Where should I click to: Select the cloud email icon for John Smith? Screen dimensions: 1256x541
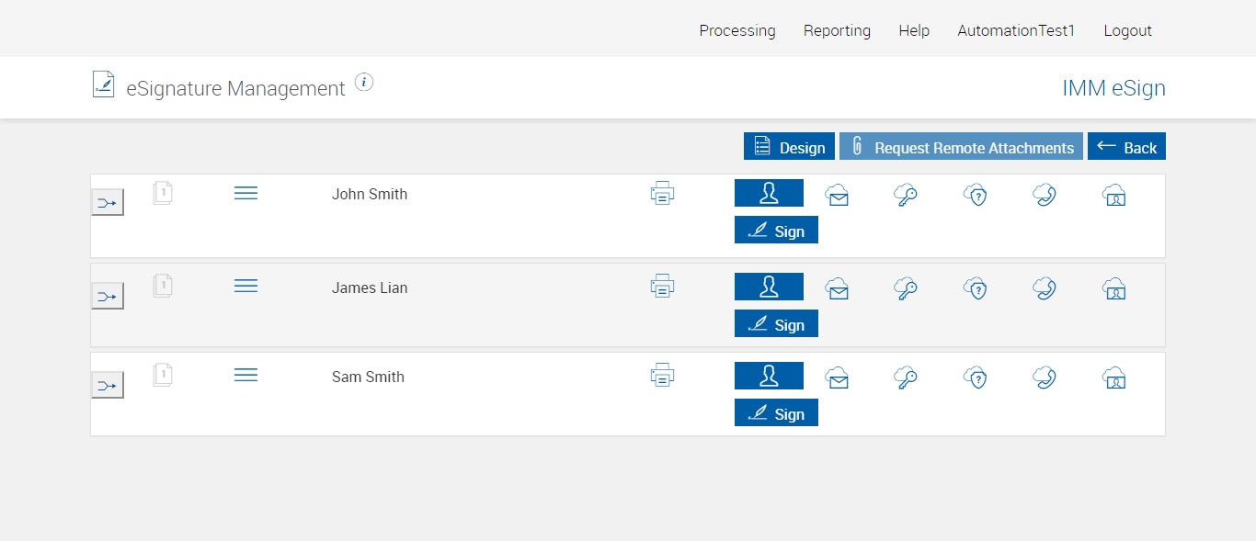point(837,195)
